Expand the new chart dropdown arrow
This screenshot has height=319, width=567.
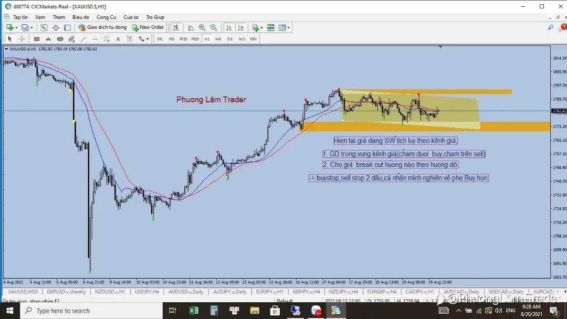tap(16, 28)
